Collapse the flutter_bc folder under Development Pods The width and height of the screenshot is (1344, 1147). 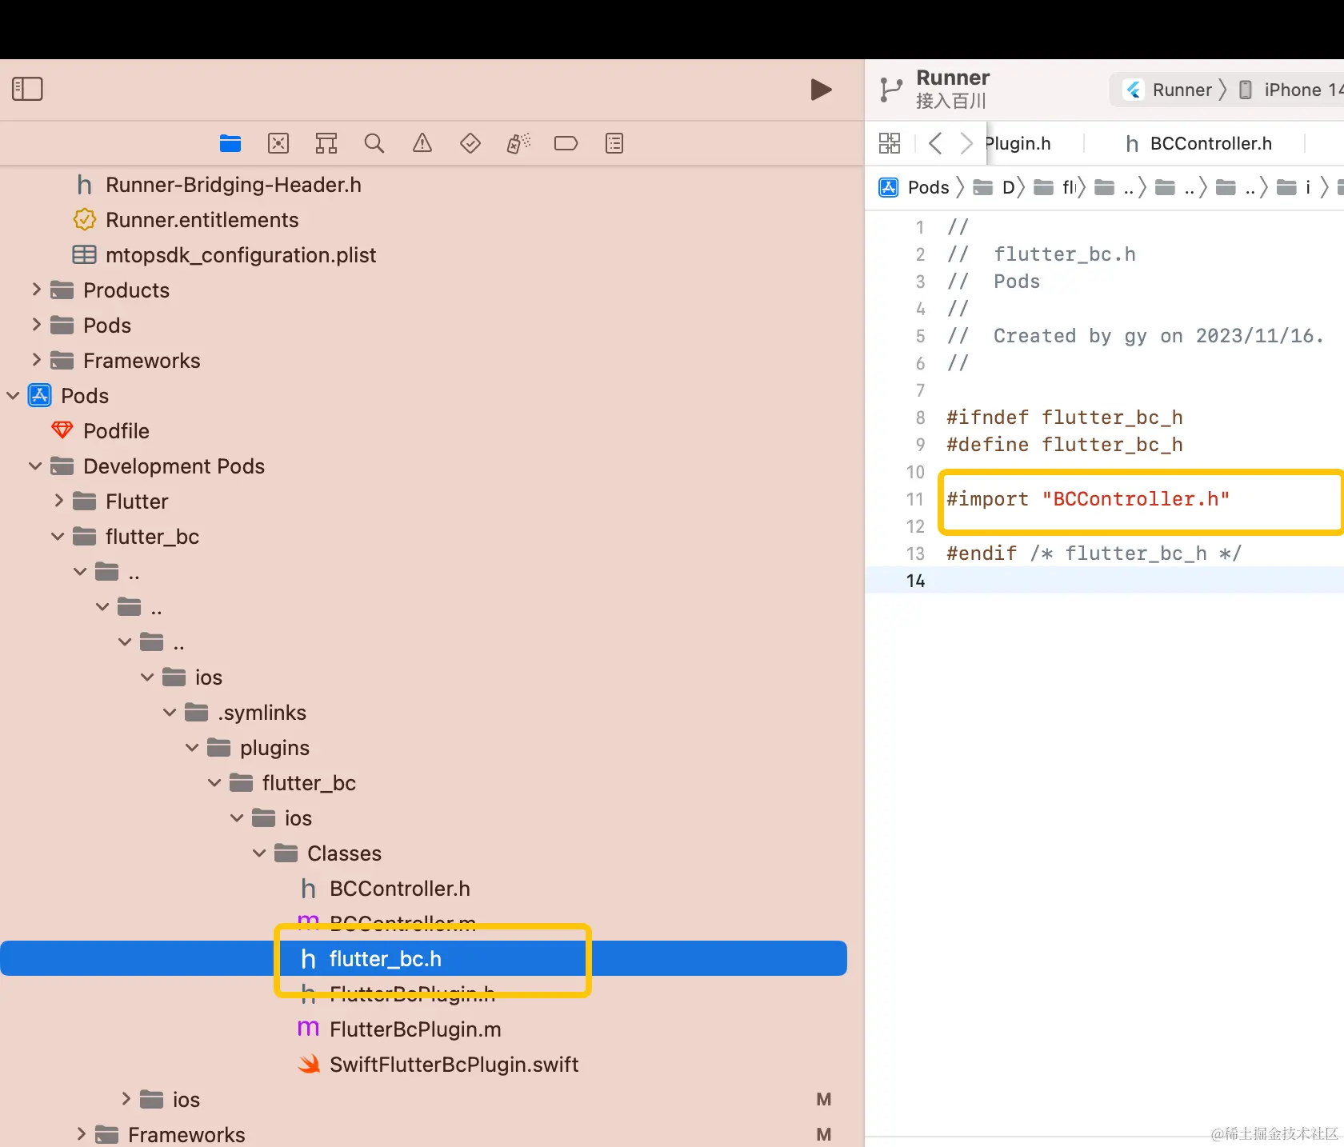coord(58,536)
